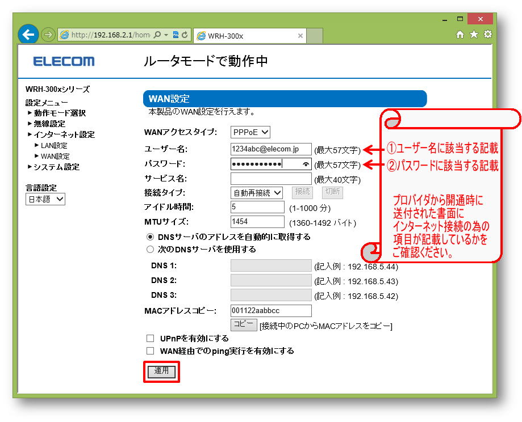Screen dimensions: 522x422
Task: Go to the browser home page icon
Action: (x=460, y=34)
